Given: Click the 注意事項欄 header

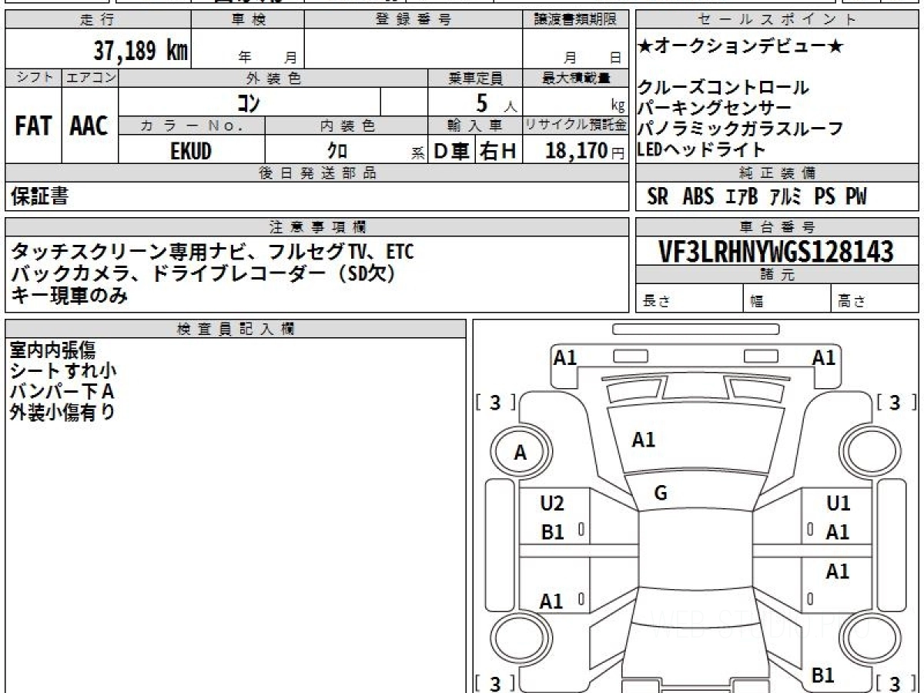Looking at the screenshot, I should pyautogui.click(x=317, y=226).
